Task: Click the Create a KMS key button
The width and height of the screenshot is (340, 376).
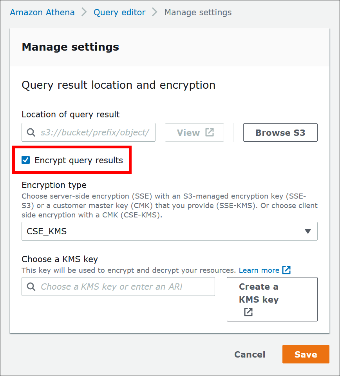Action: click(x=272, y=299)
